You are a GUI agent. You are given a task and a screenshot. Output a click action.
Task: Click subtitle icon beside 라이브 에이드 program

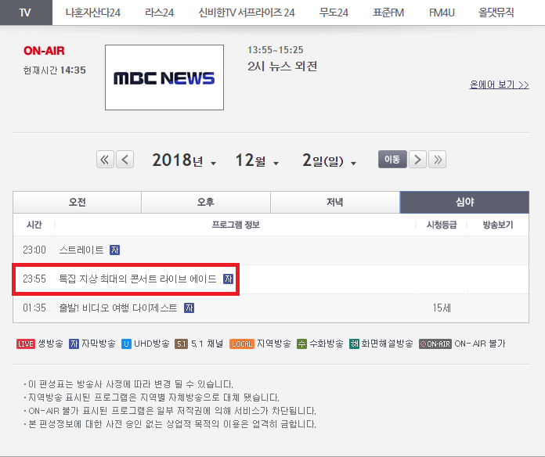tap(228, 279)
